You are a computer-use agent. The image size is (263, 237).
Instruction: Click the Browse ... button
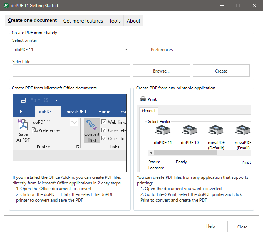162,71
